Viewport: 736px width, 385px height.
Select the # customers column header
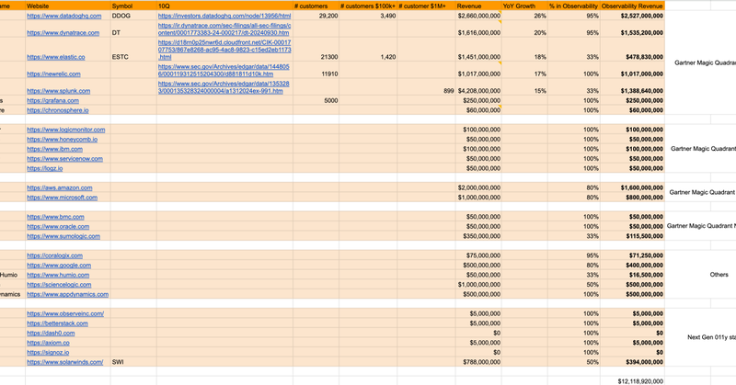[316, 6]
